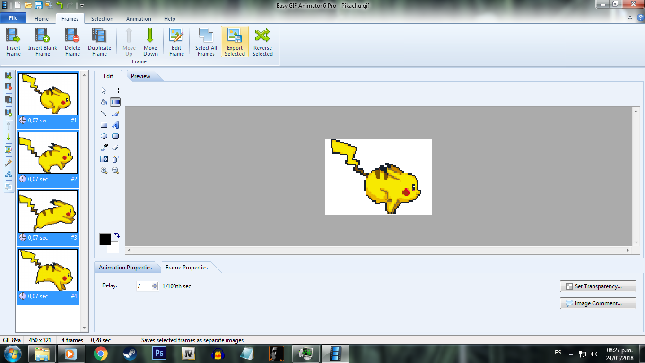Open Google Chrome from the taskbar

(x=100, y=354)
